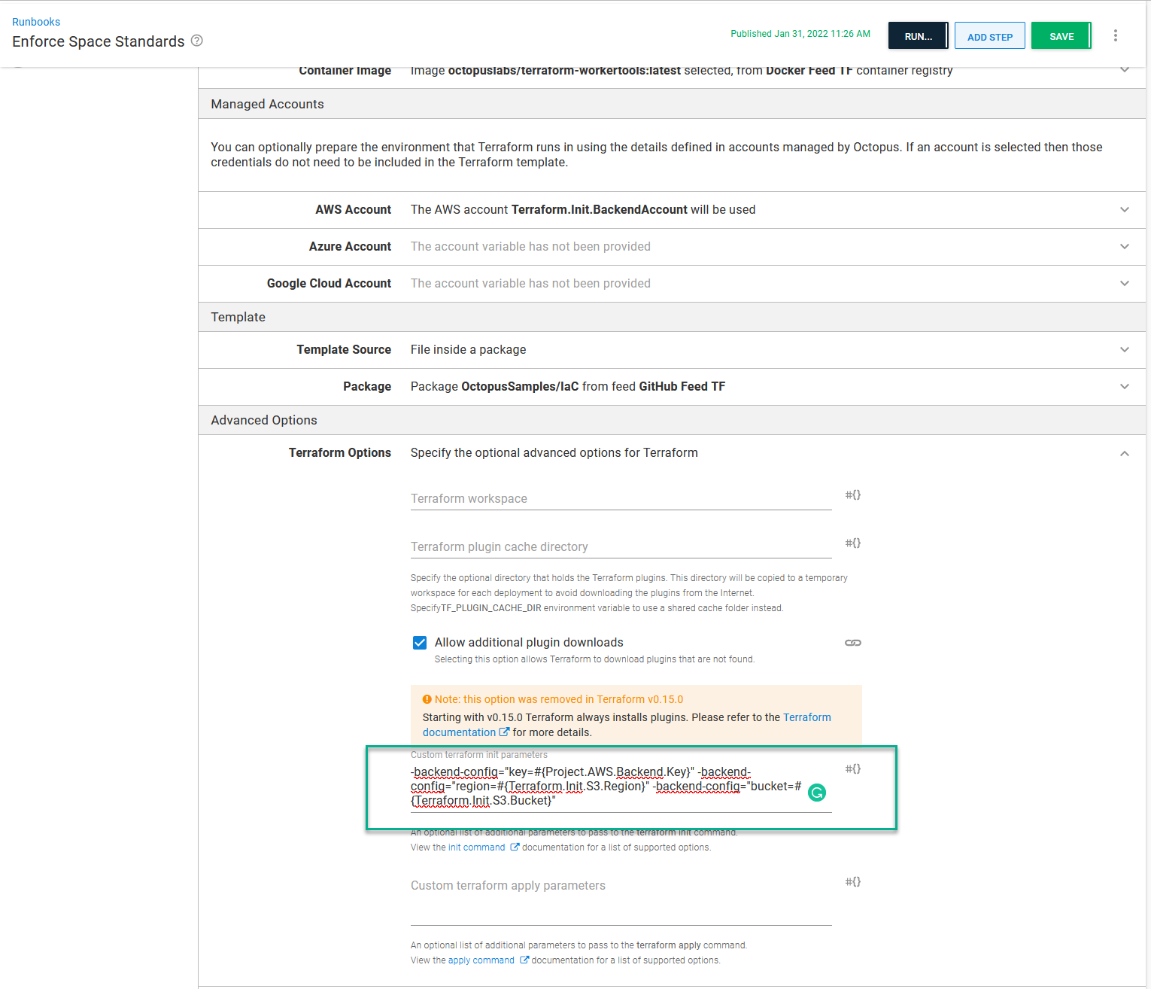Click the Published timestamp label
The height and width of the screenshot is (989, 1151).
[800, 33]
